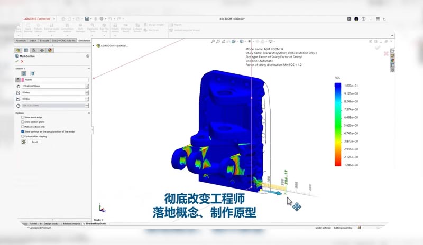Open the DimXpert crosshair tab icon
This screenshot has width=423, height=245.
click(42, 50)
